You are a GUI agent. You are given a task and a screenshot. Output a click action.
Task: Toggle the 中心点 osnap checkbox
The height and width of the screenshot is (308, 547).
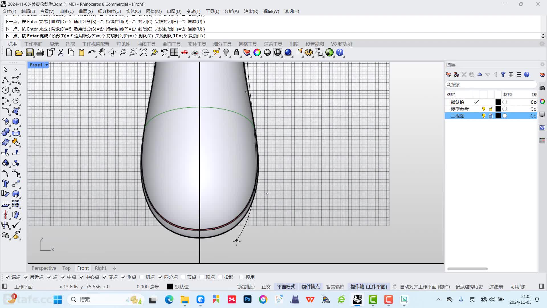[x=81, y=277]
